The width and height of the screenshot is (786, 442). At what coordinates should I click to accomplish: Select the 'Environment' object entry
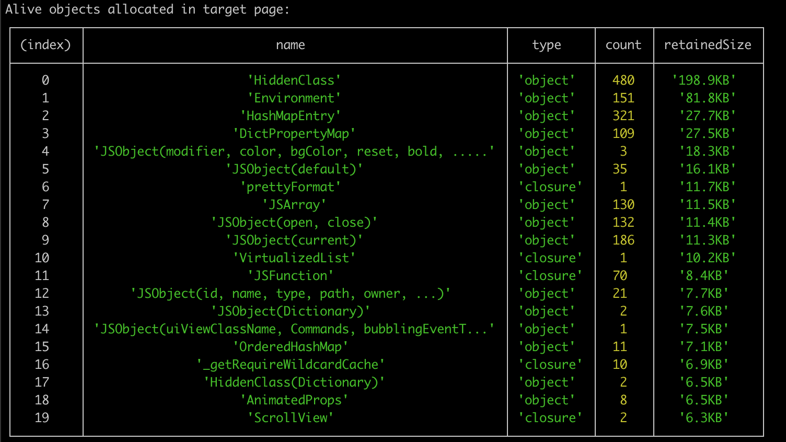(291, 98)
